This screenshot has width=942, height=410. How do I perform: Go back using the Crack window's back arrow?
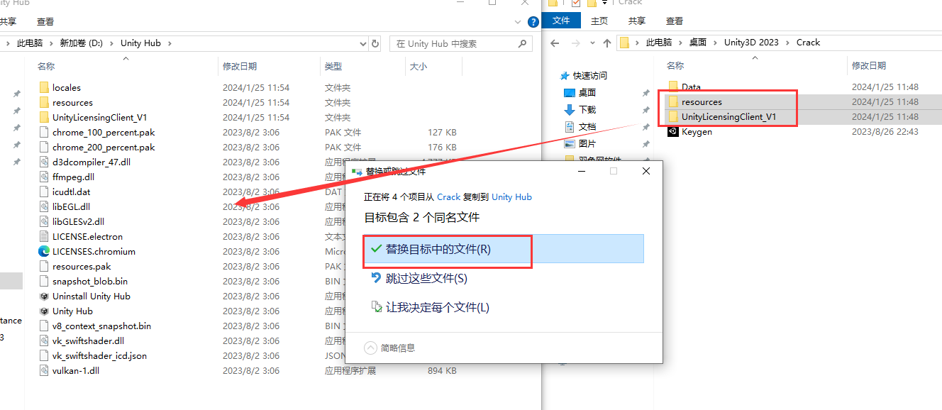tap(554, 42)
